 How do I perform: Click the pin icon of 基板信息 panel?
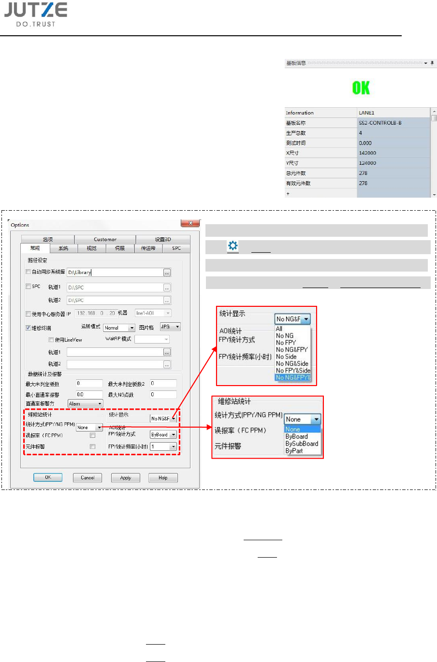[432, 63]
